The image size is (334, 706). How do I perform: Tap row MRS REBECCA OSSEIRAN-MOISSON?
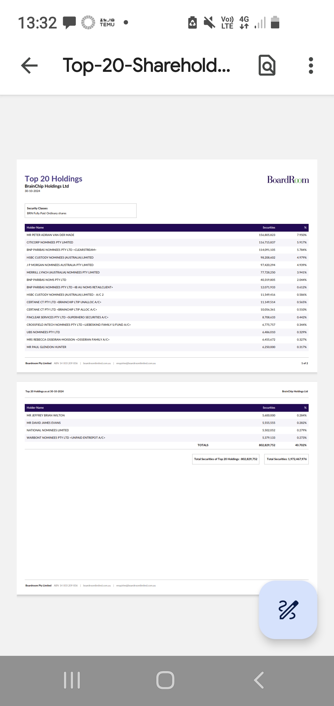(167, 340)
